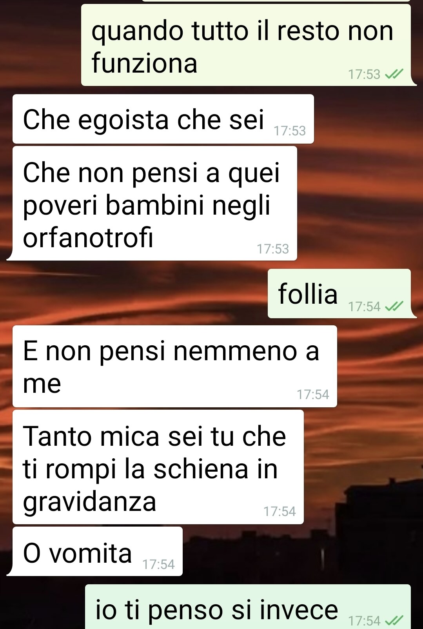423x629 pixels.
Task: Tap timestamp on 'nemmeno a me' bubble
Action: tap(313, 394)
